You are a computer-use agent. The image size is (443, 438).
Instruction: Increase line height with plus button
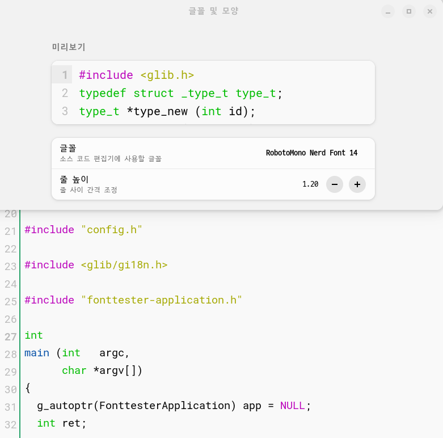tap(357, 184)
